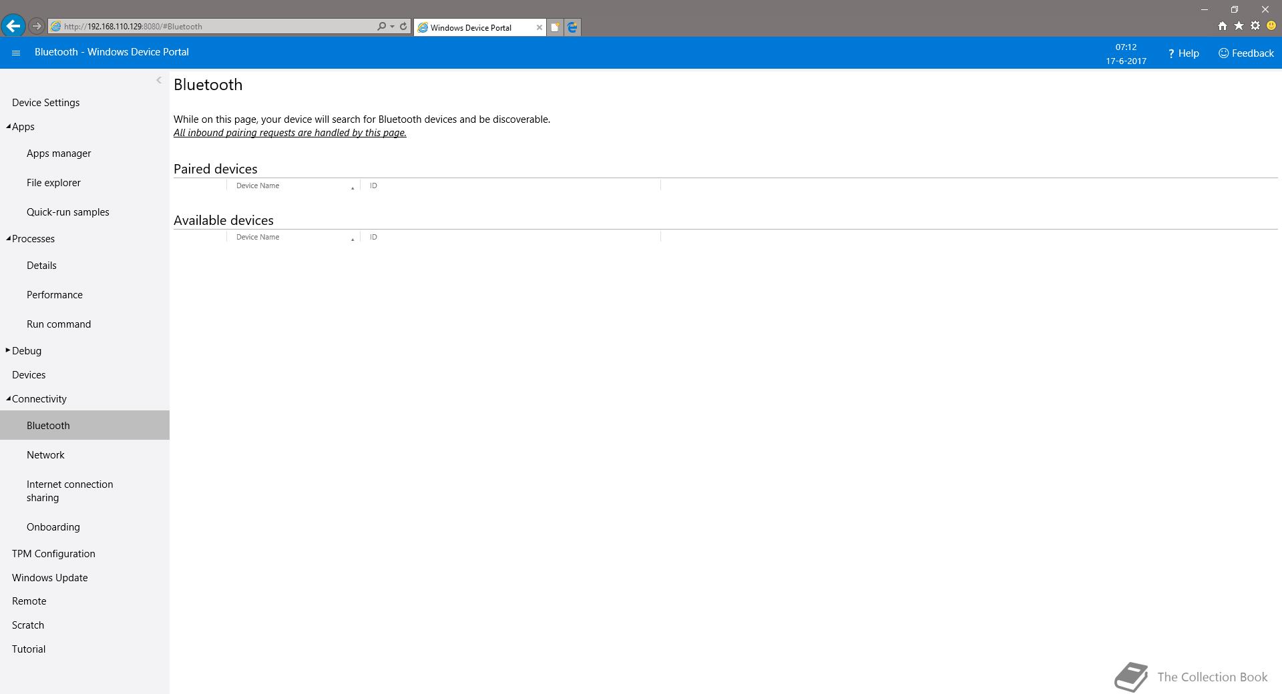Viewport: 1282px width, 694px height.
Task: Open the Network page
Action: [45, 455]
